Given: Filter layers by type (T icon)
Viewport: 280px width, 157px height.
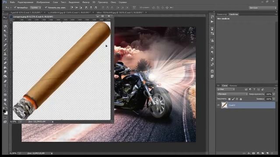Looking at the screenshot, I should coord(254,89).
